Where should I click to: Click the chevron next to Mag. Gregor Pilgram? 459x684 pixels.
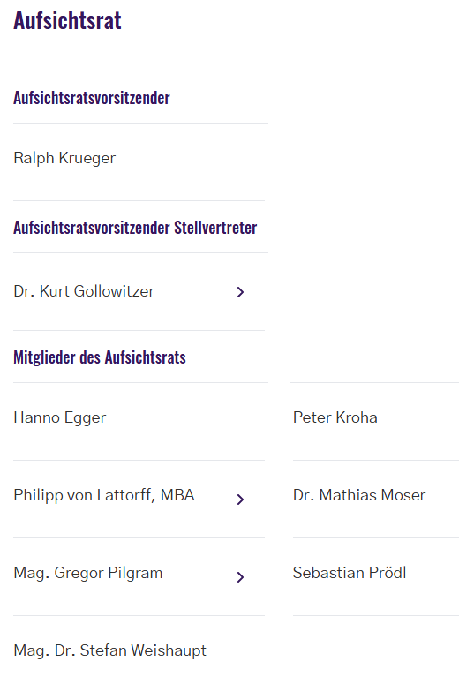[240, 576]
